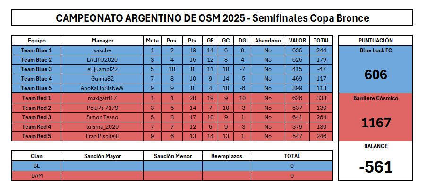Click the Abandono column header
The width and height of the screenshot is (426, 191).
[268, 41]
